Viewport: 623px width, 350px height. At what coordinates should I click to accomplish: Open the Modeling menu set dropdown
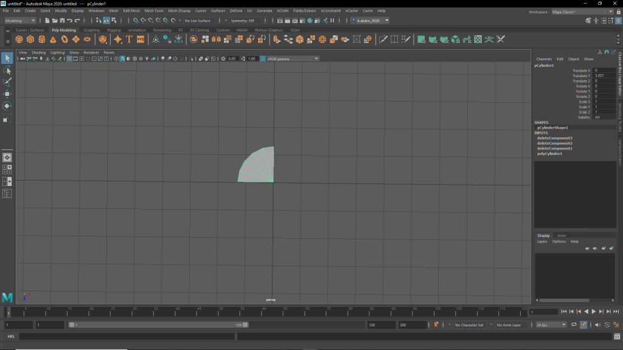pos(20,21)
